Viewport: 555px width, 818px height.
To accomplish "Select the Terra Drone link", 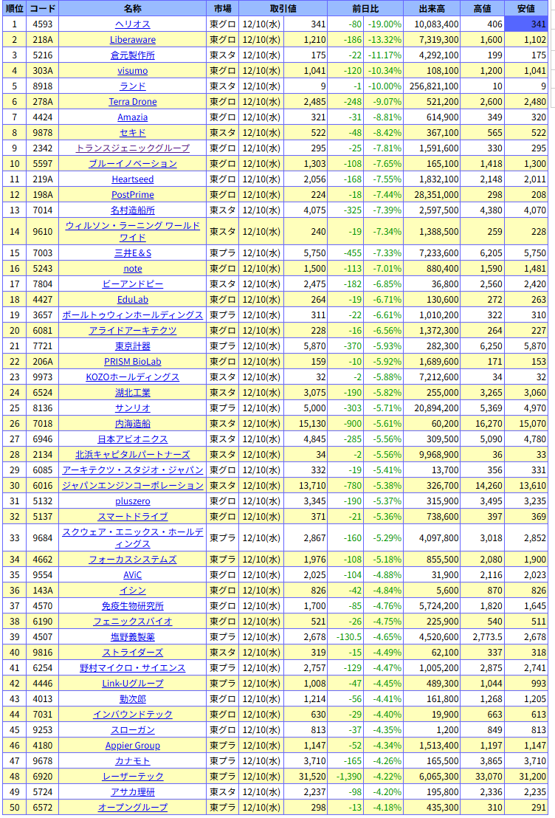I will coord(133,102).
